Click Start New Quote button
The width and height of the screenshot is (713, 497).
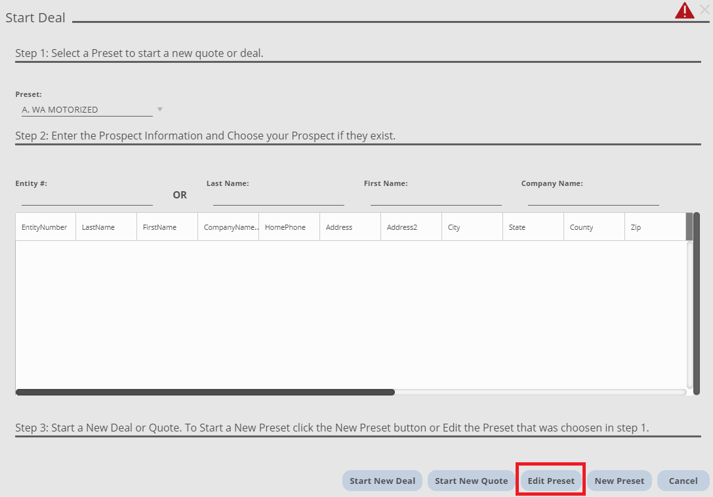pos(471,481)
